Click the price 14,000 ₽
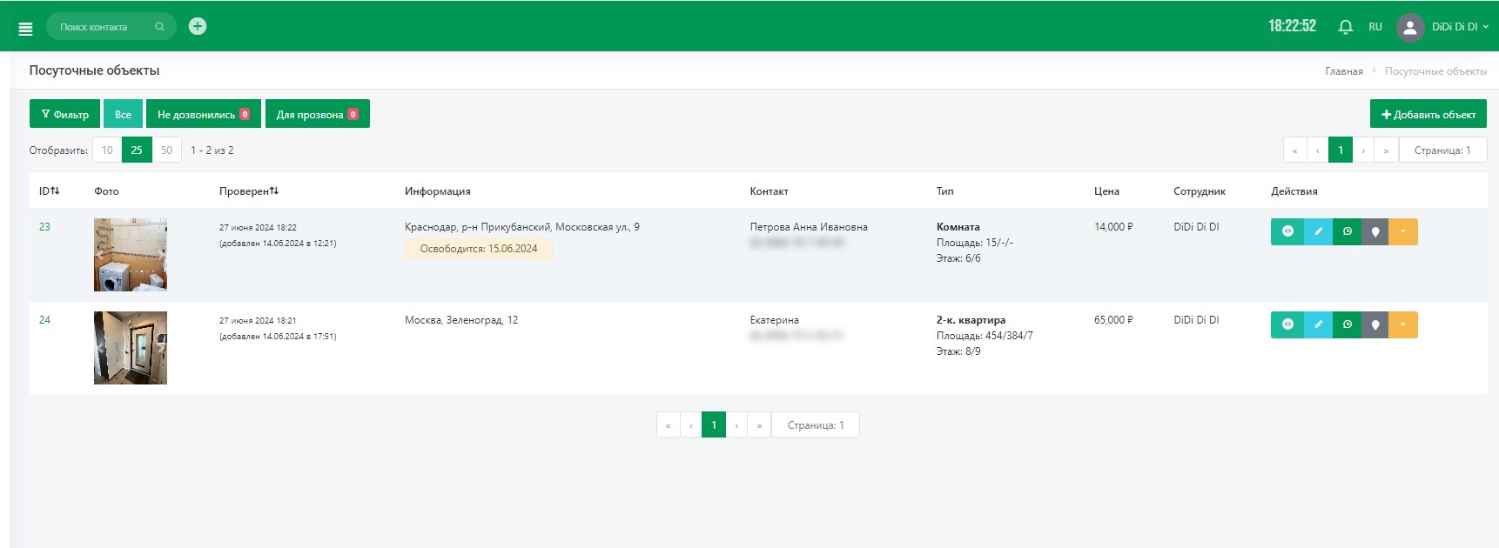Screen dimensions: 1499x548 1113,226
